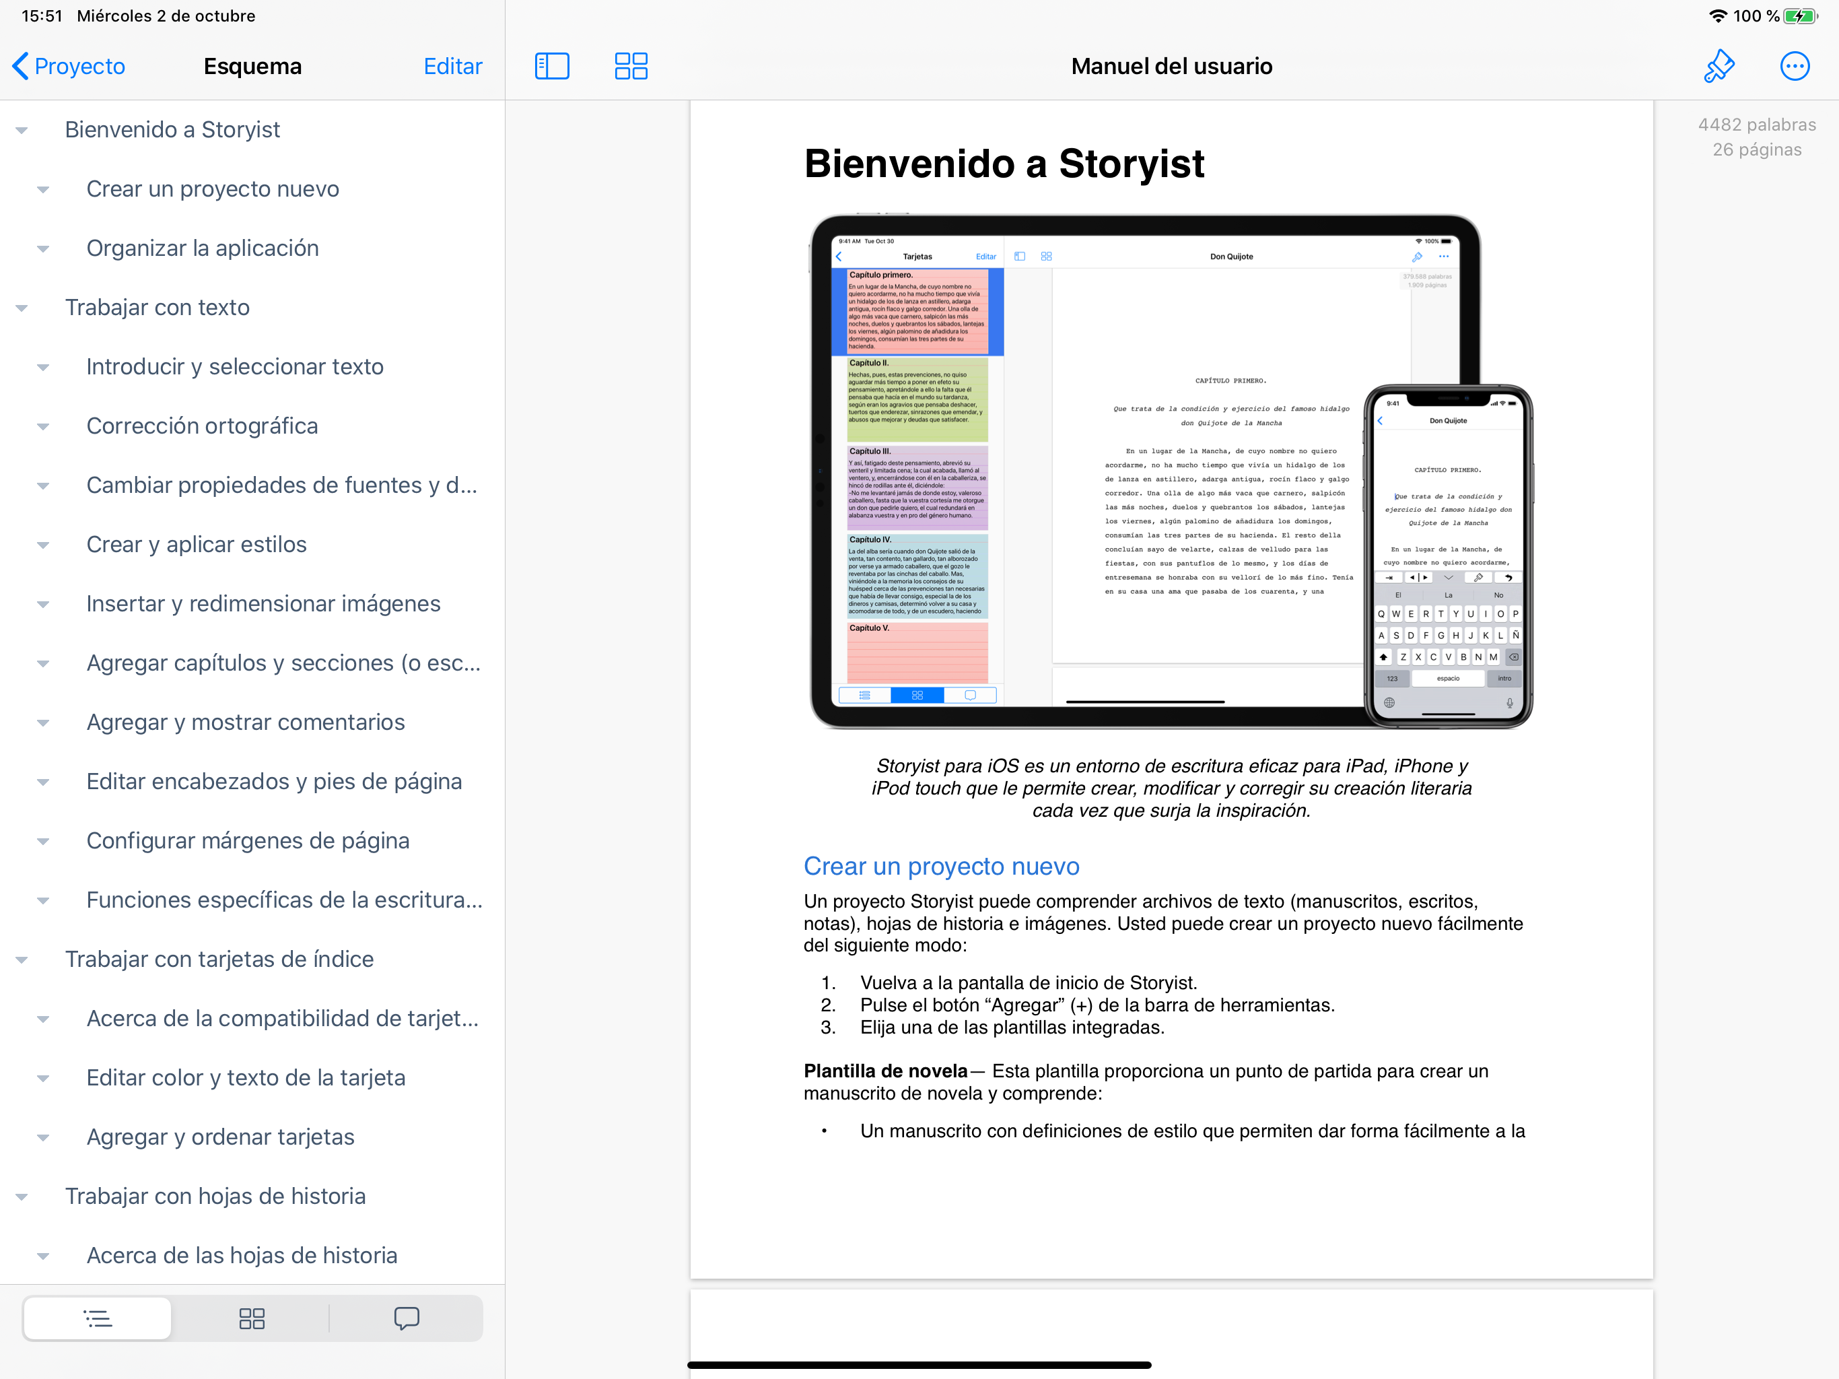Collapse the Agregar y ordenar tarjetas item
This screenshot has width=1839, height=1379.
[43, 1138]
